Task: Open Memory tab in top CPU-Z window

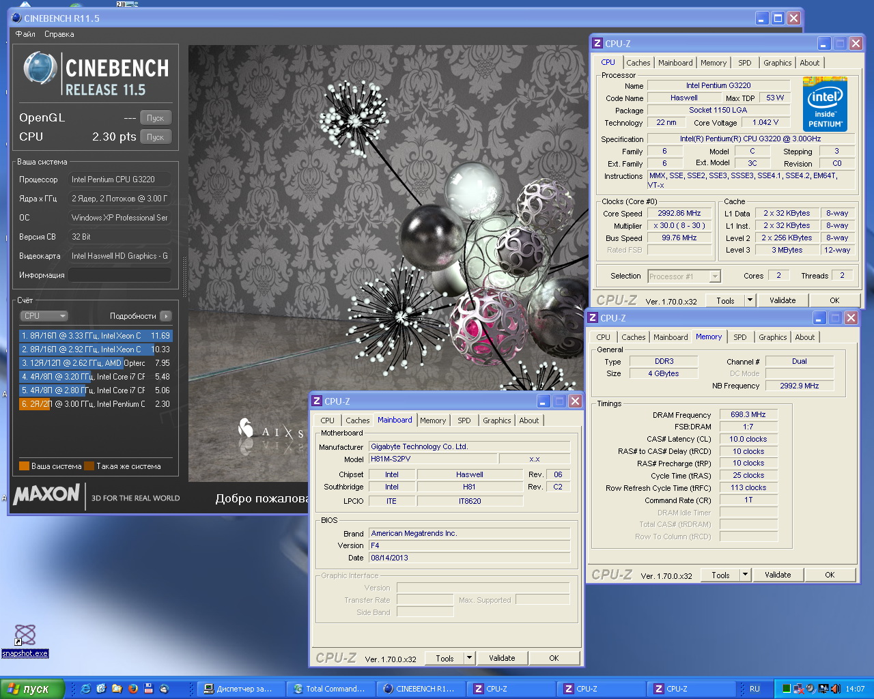Action: tap(714, 63)
